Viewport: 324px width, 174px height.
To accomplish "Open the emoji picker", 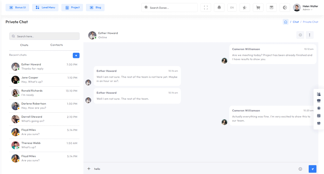I will click(x=300, y=169).
